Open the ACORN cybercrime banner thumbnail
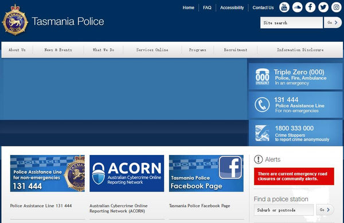 (x=127, y=173)
